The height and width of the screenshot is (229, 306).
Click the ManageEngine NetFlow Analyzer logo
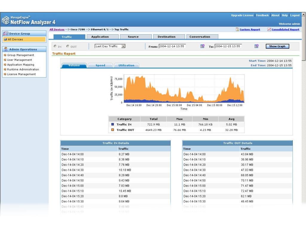point(28,20)
